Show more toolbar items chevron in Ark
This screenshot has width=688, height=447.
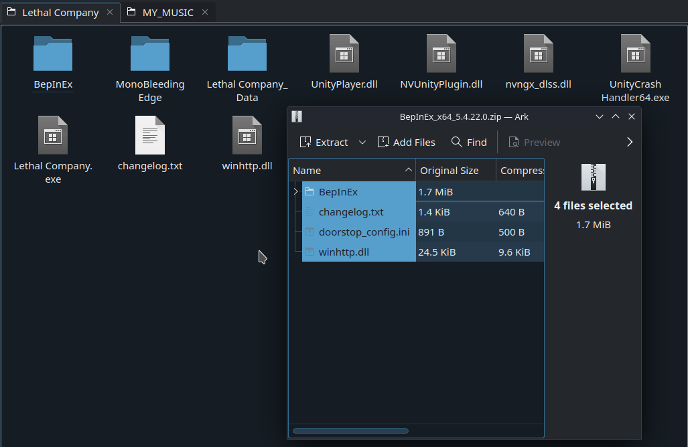pyautogui.click(x=630, y=142)
